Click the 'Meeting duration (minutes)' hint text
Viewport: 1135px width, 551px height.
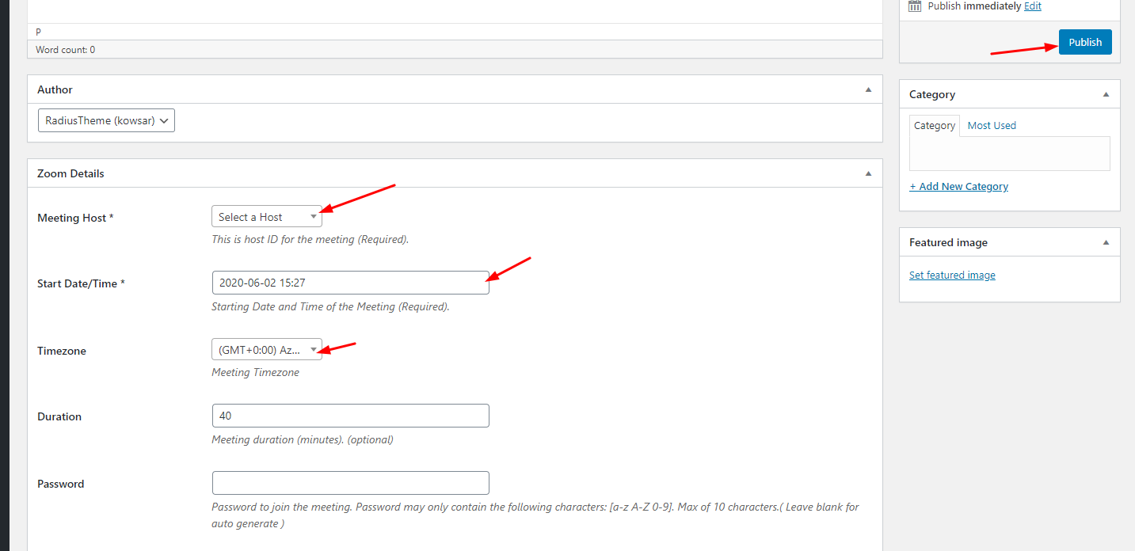coord(302,439)
